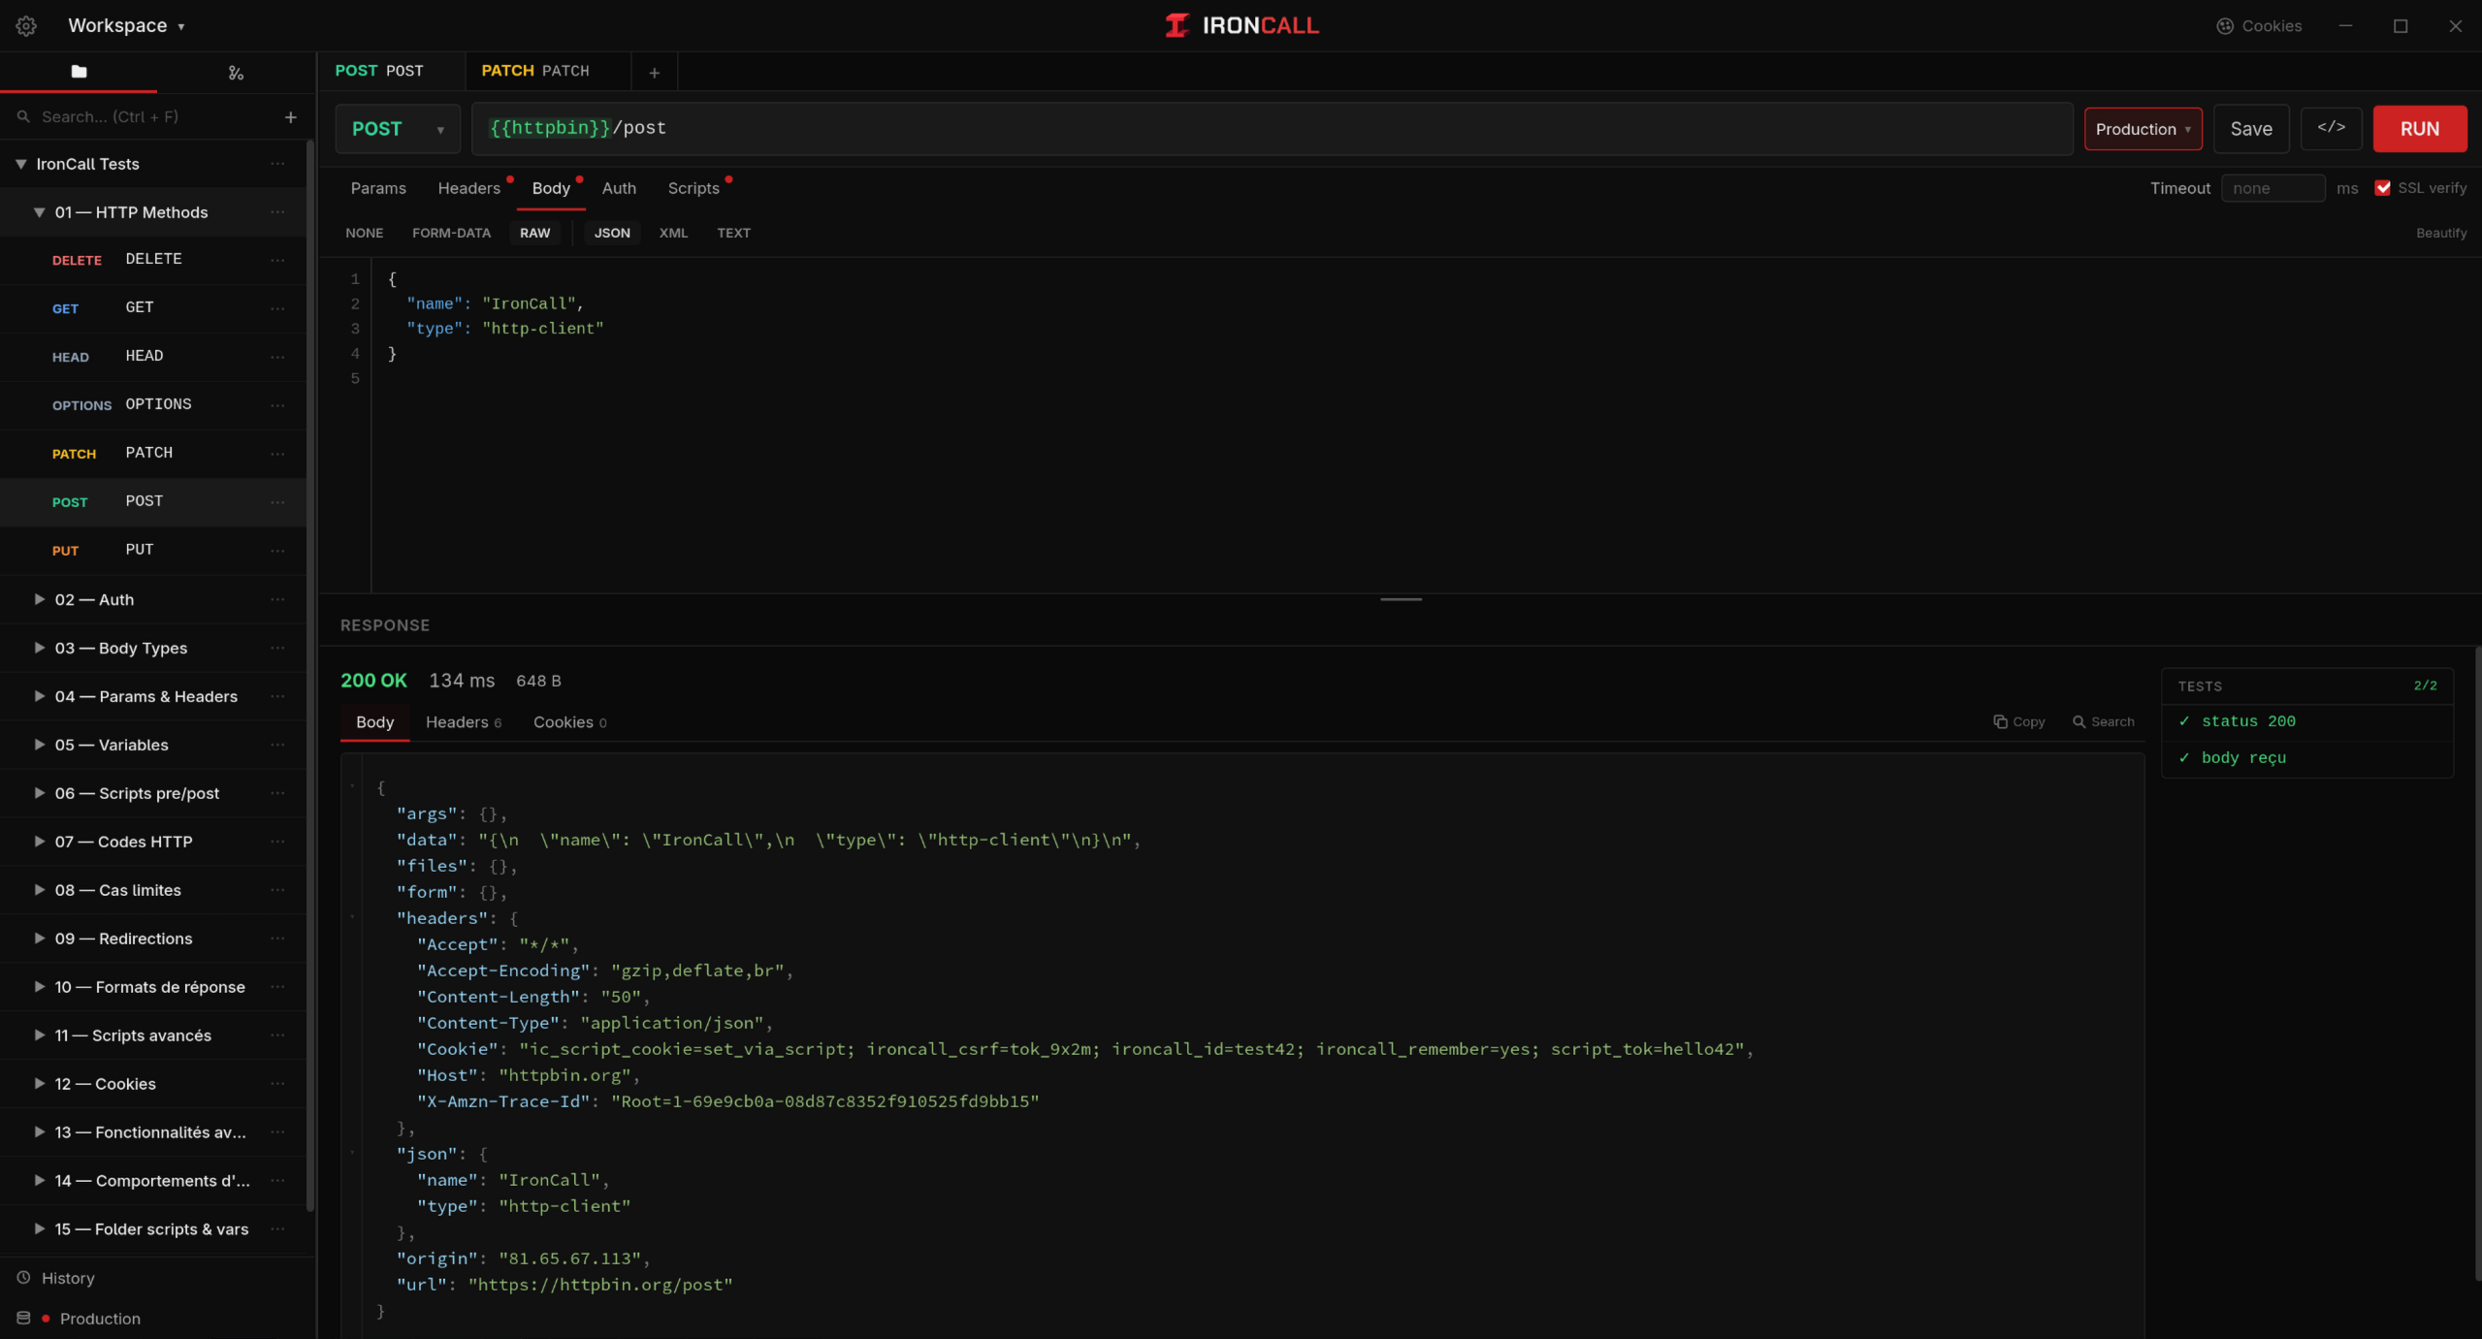Open the response Headers tab
The width and height of the screenshot is (2482, 1339).
coord(464,722)
